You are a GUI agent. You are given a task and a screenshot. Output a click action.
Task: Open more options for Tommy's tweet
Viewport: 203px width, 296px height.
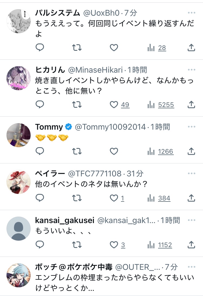(x=191, y=127)
